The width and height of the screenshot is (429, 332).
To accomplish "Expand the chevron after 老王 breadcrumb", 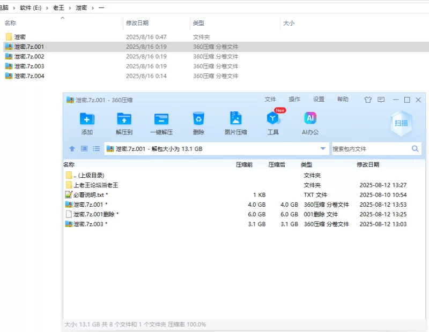I will click(70, 8).
